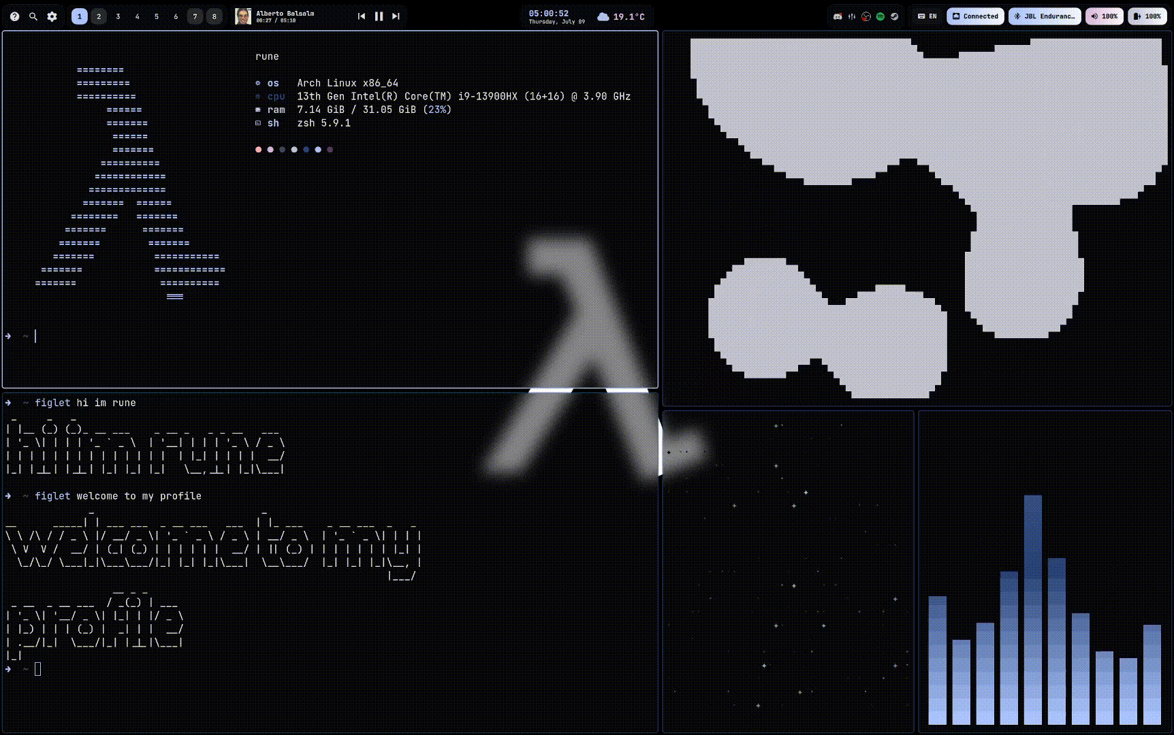The image size is (1174, 735).
Task: Click the 19.1°C temperature reading
Action: pyautogui.click(x=629, y=16)
